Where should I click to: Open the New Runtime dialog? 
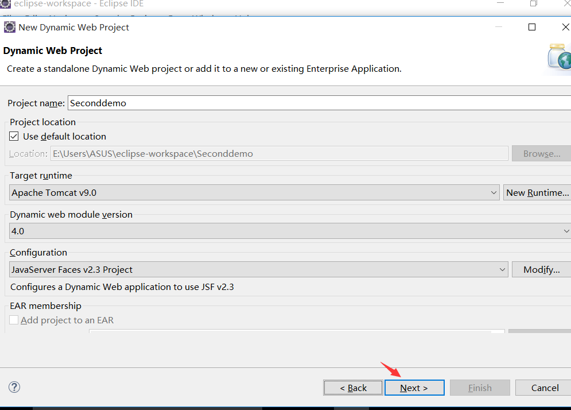(x=537, y=192)
